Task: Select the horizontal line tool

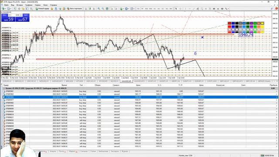Action: tap(190, 9)
